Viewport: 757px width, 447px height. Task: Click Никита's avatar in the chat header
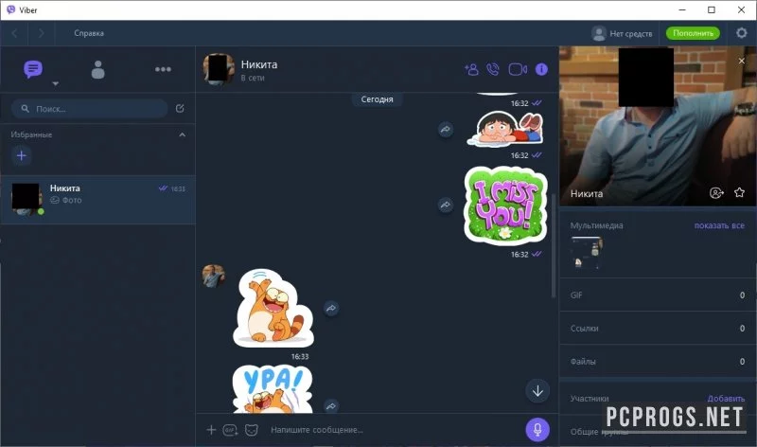click(219, 69)
